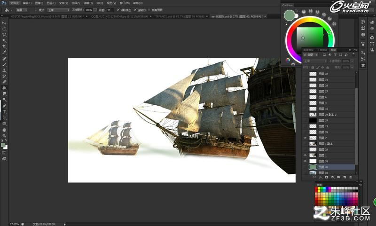
Task: Select the Crop tool
Action: [4, 46]
